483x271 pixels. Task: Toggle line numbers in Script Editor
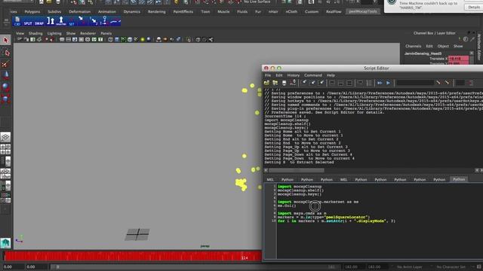tap(369, 83)
